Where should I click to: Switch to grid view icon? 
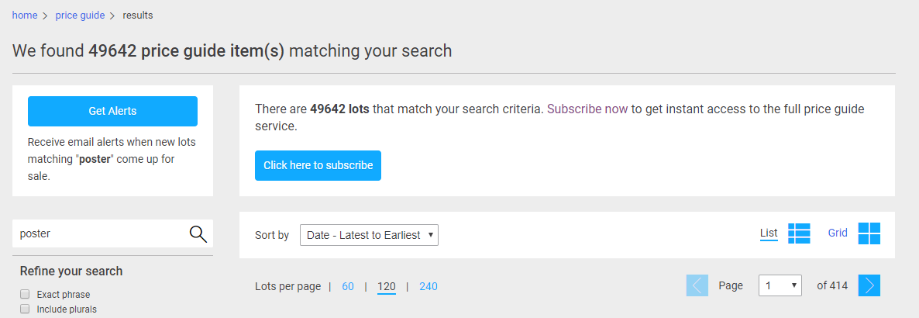click(869, 233)
